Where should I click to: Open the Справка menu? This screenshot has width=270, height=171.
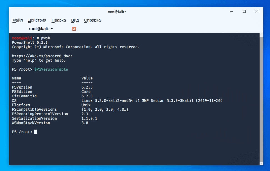[92, 20]
